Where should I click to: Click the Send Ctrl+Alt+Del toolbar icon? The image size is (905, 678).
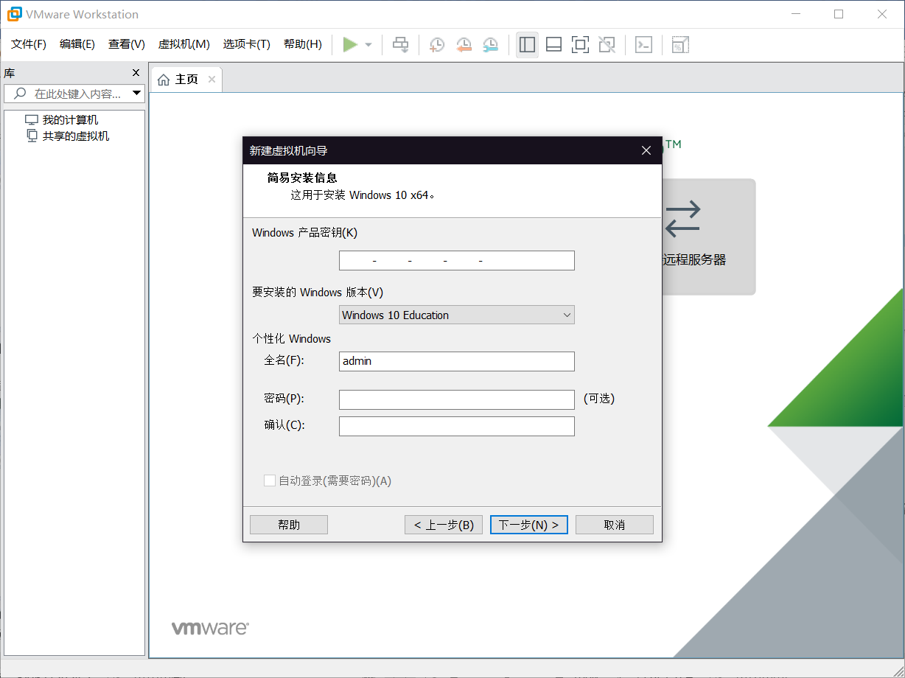pyautogui.click(x=400, y=45)
